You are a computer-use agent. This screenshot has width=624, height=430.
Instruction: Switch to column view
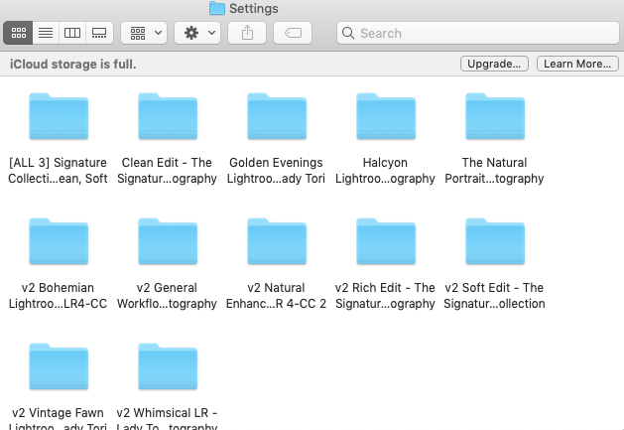(72, 33)
